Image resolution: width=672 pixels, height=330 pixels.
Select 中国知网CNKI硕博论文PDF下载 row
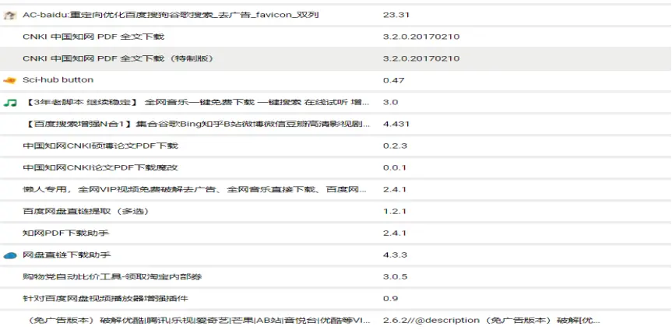[x=336, y=146]
